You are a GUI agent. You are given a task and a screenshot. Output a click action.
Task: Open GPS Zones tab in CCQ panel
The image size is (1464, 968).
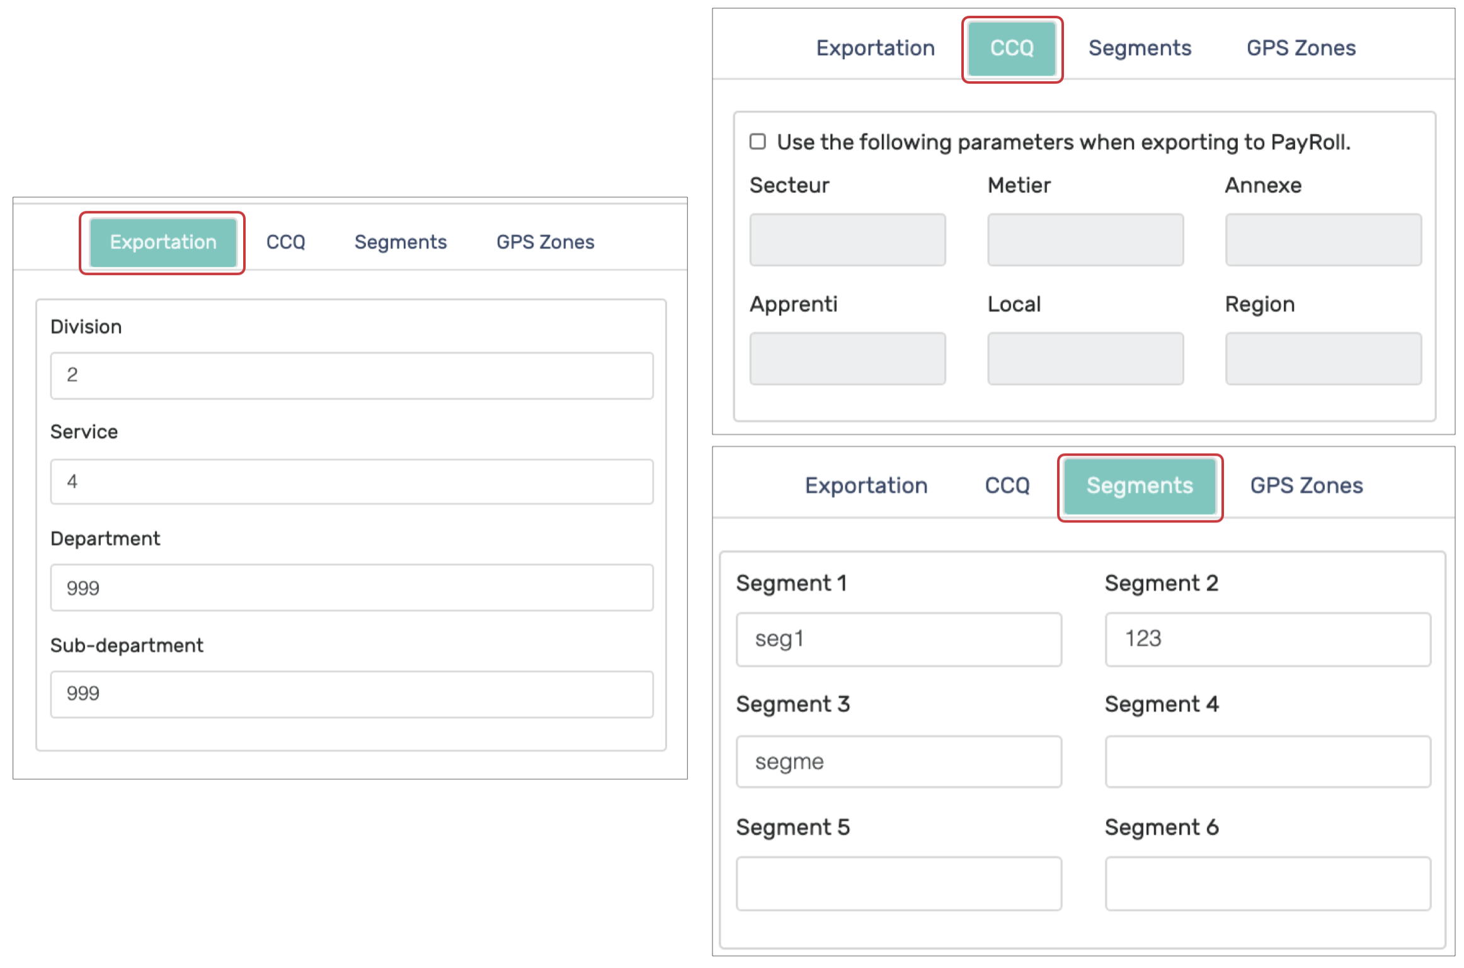(x=1301, y=48)
